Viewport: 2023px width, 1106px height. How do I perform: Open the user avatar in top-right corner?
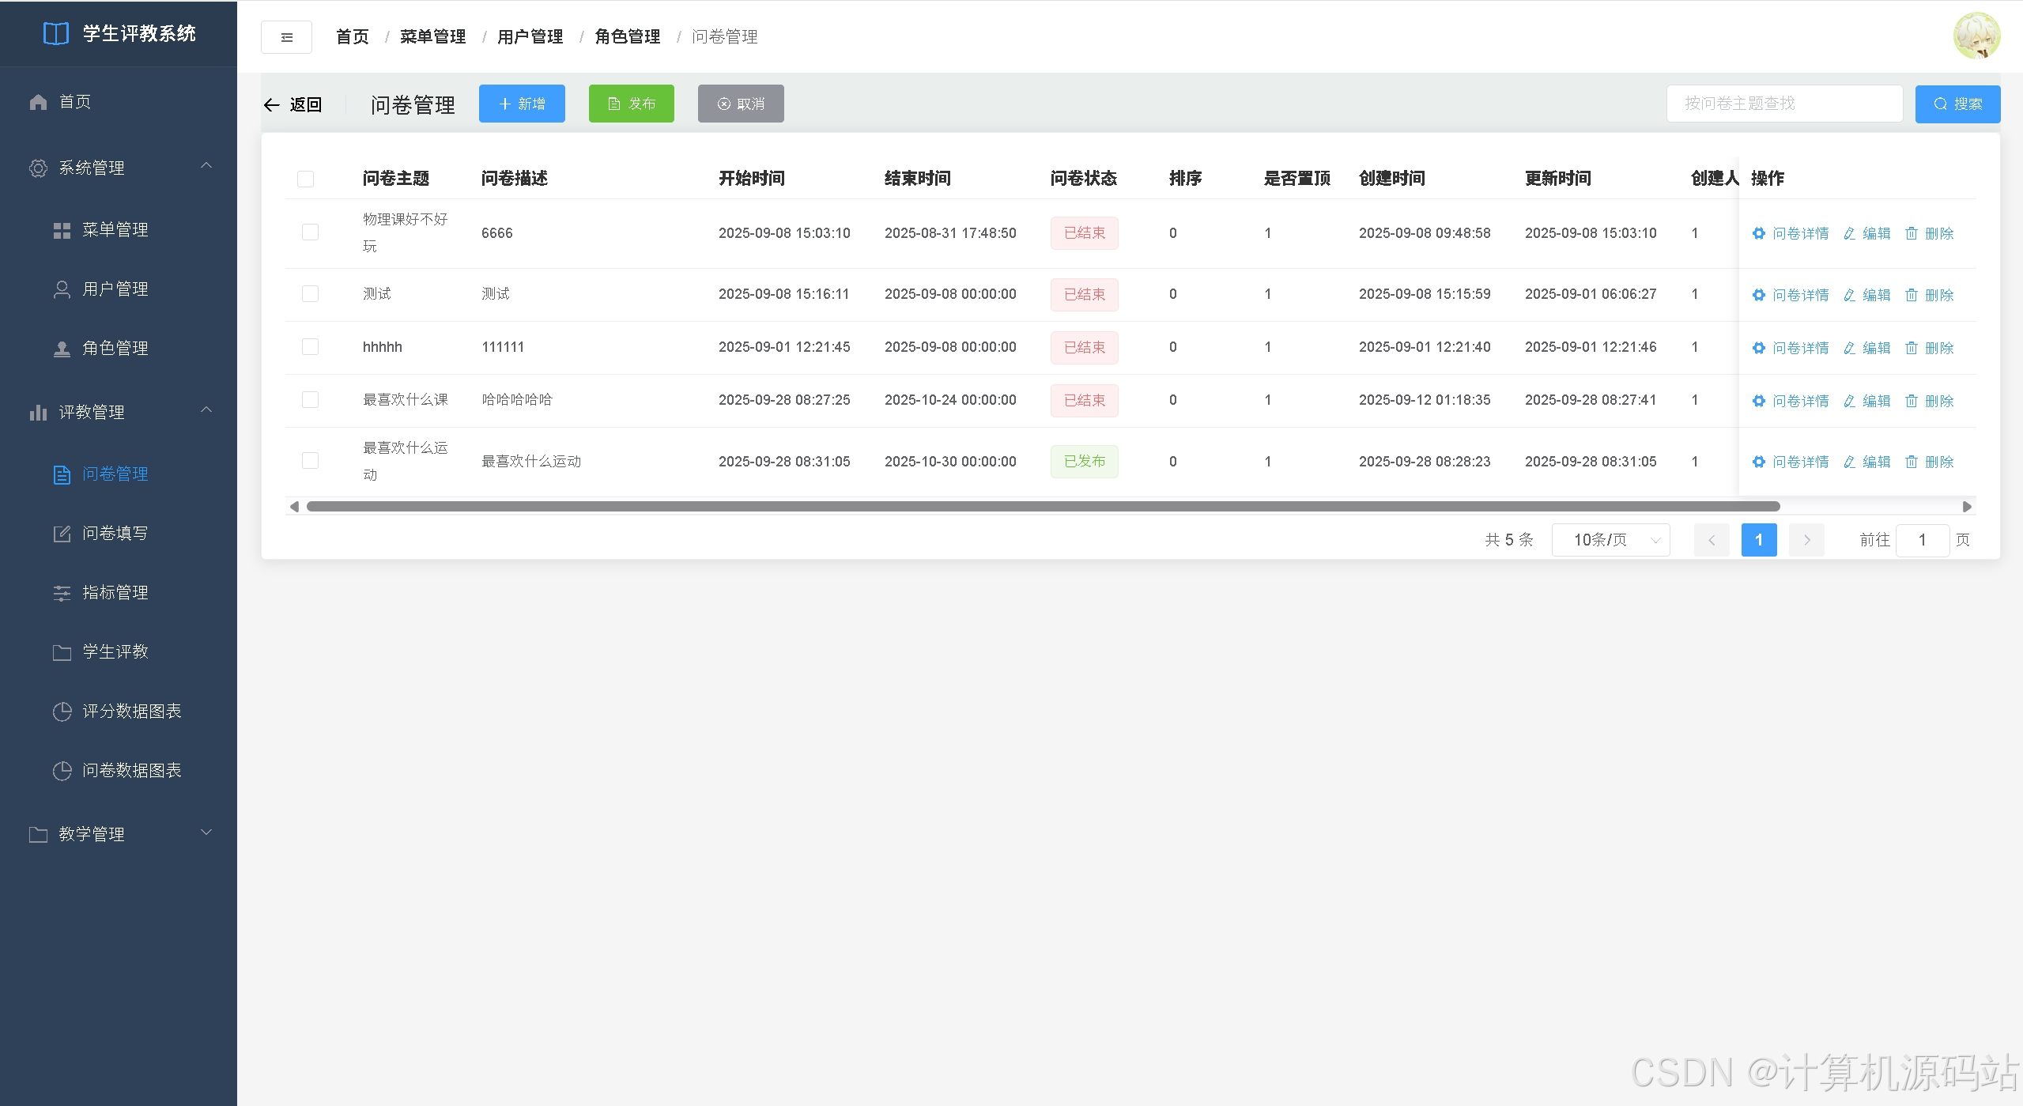click(x=1976, y=36)
